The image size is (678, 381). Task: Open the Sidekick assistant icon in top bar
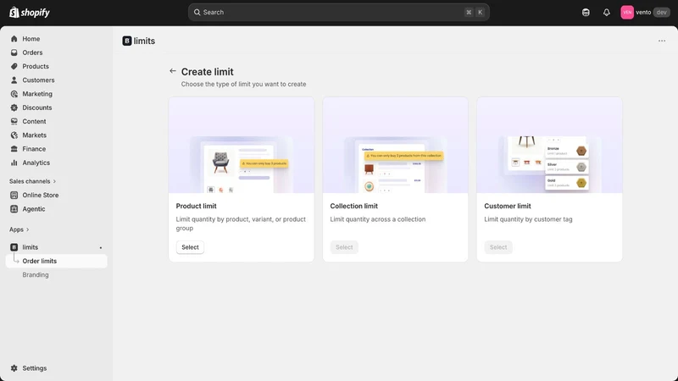coord(586,13)
